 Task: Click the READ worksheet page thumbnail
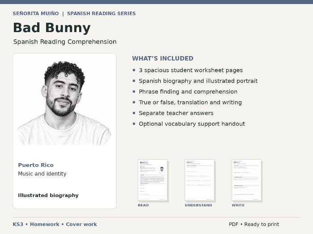coord(152,180)
